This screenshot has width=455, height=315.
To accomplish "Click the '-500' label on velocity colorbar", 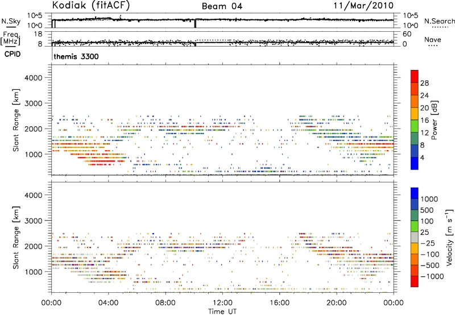I will (430, 266).
